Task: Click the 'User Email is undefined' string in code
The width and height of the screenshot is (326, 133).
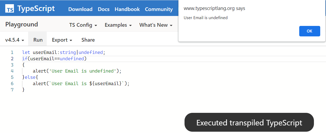Action: click(x=82, y=71)
